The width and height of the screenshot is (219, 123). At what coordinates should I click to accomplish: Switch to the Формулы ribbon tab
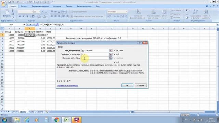(x=57, y=6)
